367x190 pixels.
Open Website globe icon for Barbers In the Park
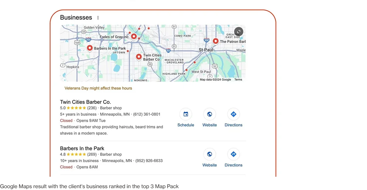coord(210,154)
